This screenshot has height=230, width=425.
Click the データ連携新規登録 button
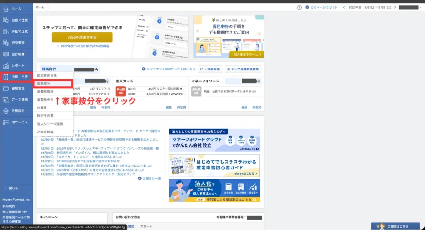click(243, 69)
